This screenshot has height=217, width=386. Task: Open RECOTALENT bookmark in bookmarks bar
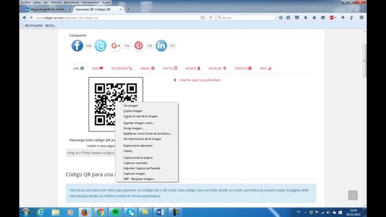pyautogui.click(x=38, y=26)
